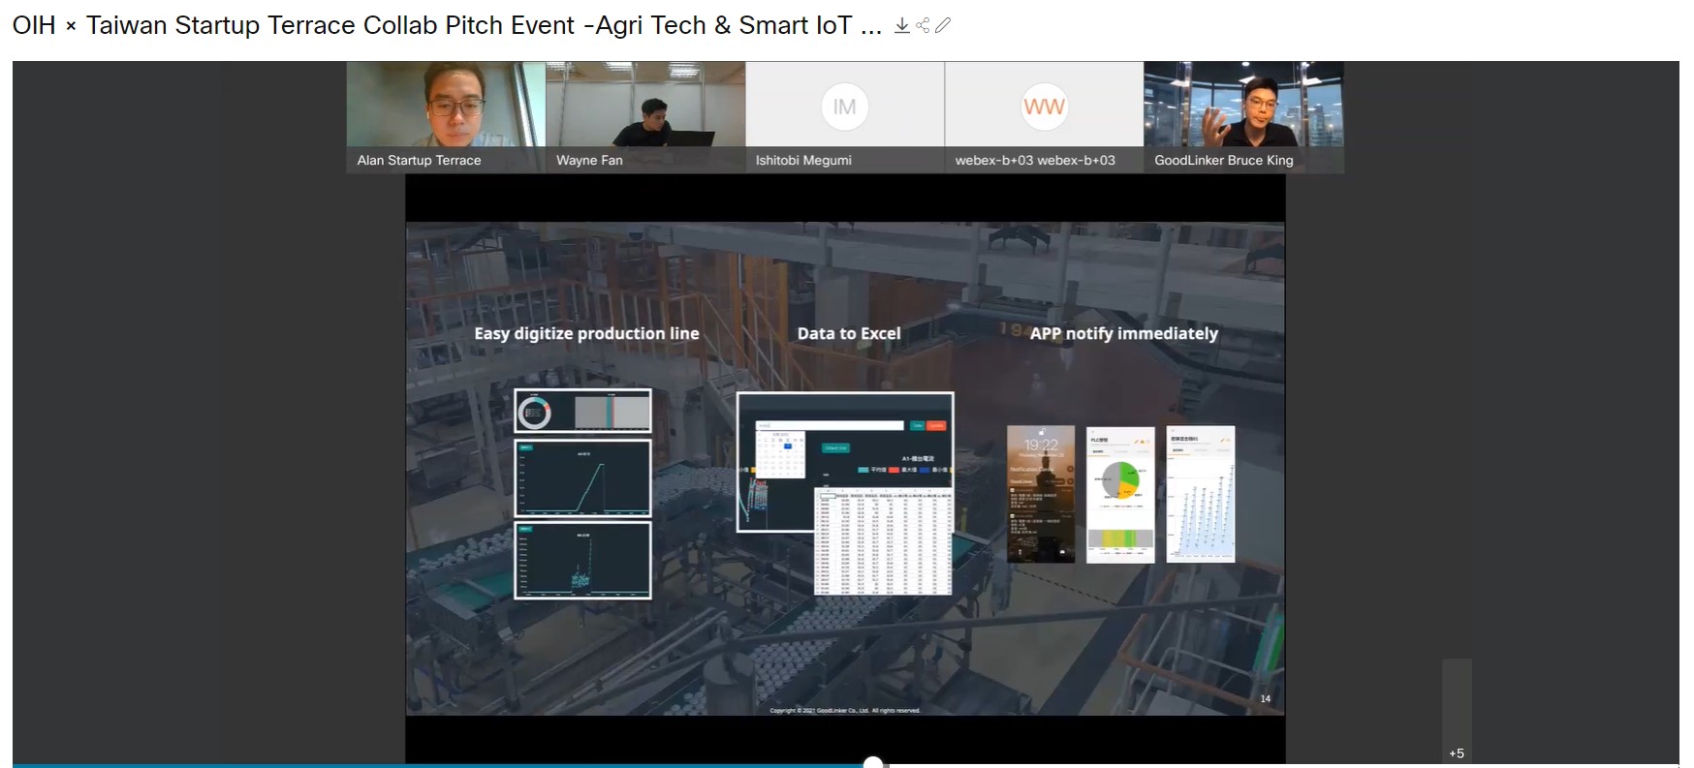Screen dimensions: 1694x768
Task: Select GoodLinker Bruce King video thumbnail
Action: [1243, 105]
